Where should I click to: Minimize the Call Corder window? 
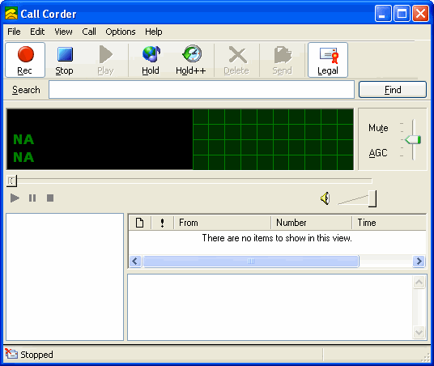(x=383, y=13)
